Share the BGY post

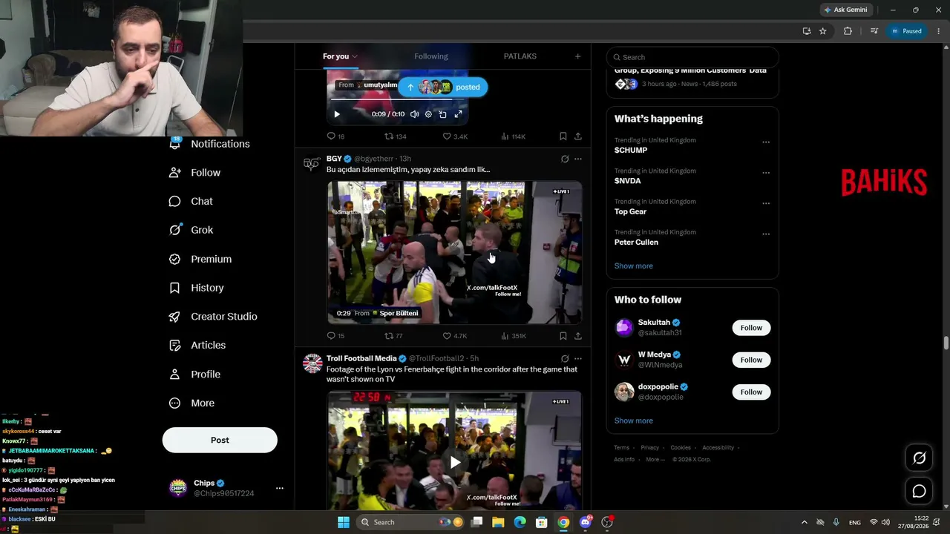coord(578,336)
